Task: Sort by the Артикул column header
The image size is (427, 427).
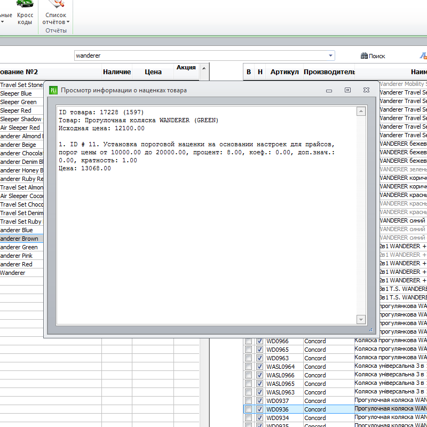Action: pyautogui.click(x=284, y=72)
